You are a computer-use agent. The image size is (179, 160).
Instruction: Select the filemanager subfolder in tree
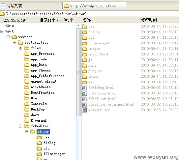(x=54, y=154)
